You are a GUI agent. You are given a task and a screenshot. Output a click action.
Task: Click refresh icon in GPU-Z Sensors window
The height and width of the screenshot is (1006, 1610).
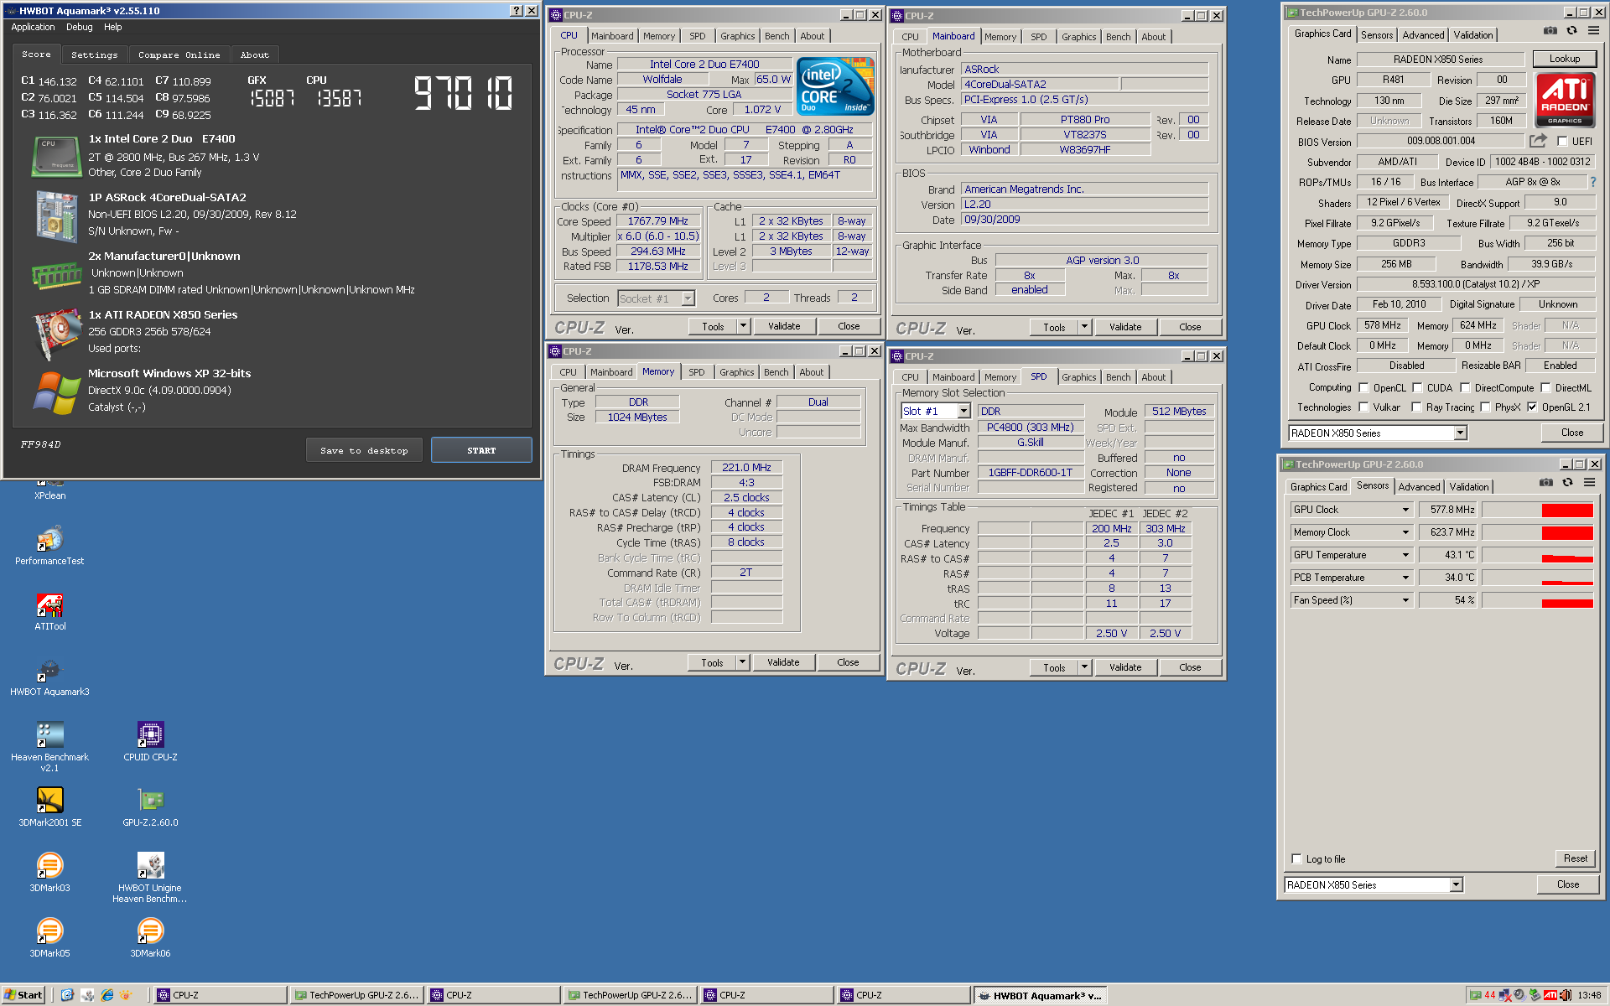pyautogui.click(x=1567, y=483)
